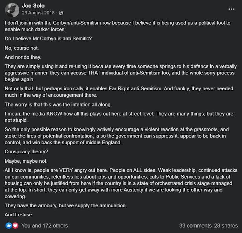Show the 33 comments
The height and width of the screenshot is (233, 242).
pos(195,225)
